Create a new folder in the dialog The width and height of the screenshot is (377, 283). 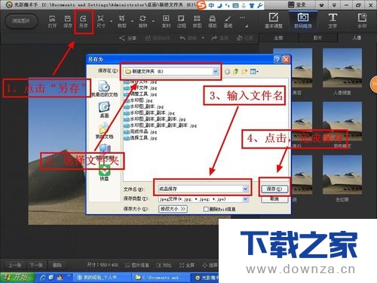click(x=244, y=72)
